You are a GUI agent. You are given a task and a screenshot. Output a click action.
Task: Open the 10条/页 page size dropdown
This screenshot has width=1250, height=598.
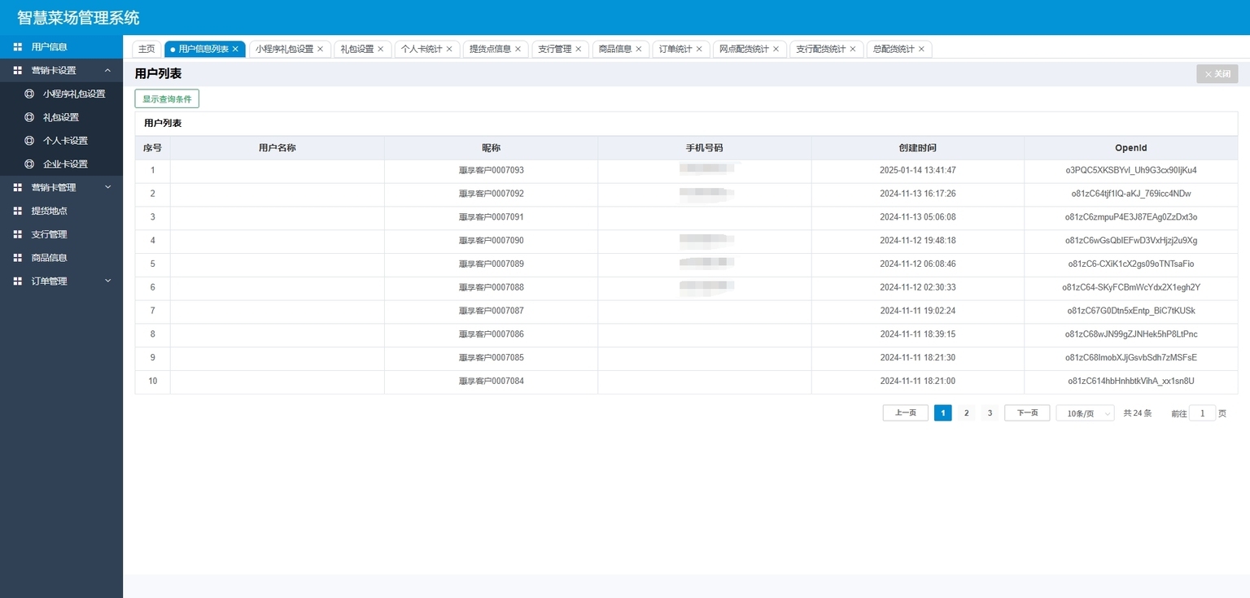point(1085,413)
